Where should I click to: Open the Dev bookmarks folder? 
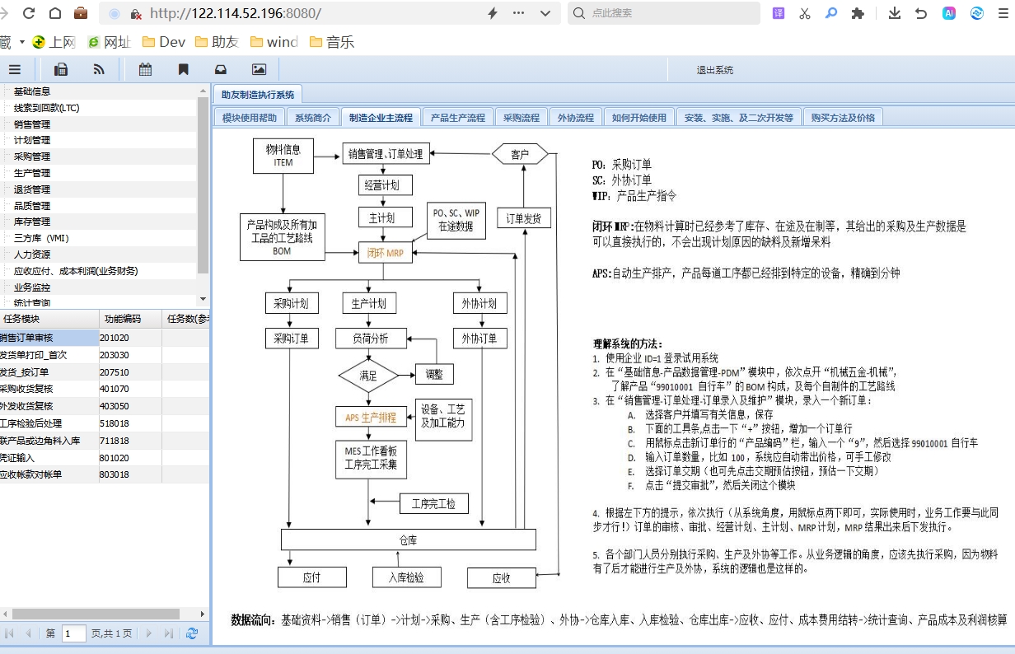click(x=163, y=42)
